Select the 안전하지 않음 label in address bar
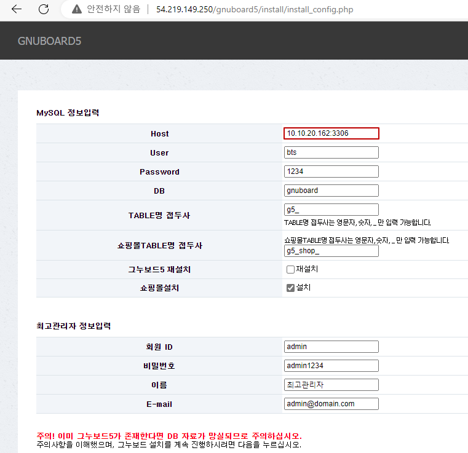Viewport: 468px width, 453px height. (113, 9)
